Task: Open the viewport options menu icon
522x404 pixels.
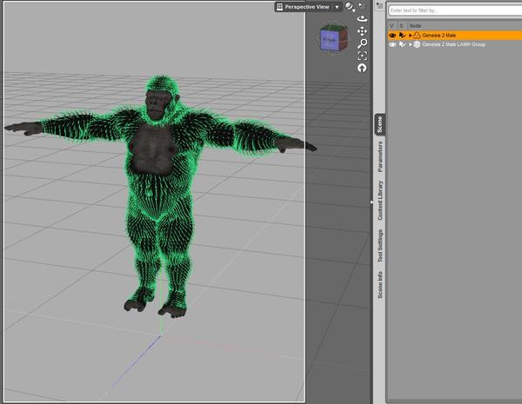Action: pos(362,6)
